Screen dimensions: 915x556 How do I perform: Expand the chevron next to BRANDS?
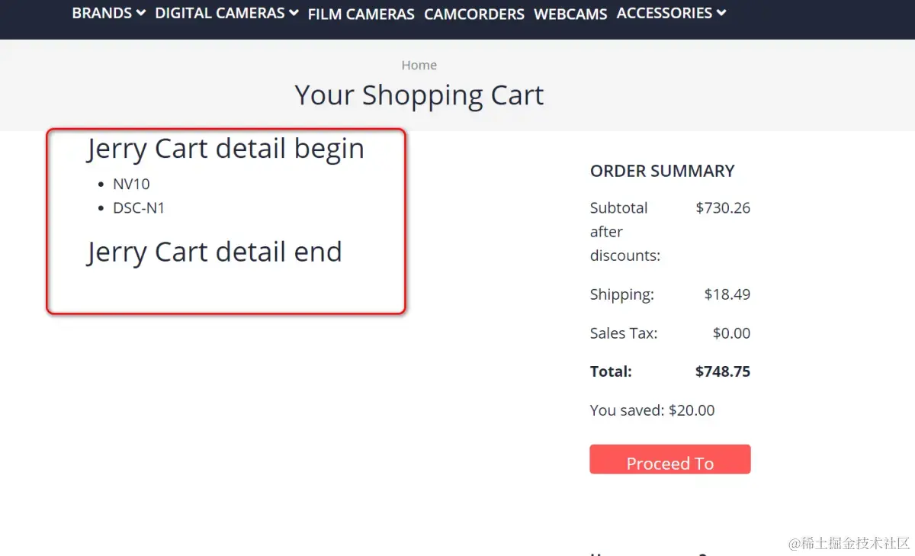tap(140, 13)
